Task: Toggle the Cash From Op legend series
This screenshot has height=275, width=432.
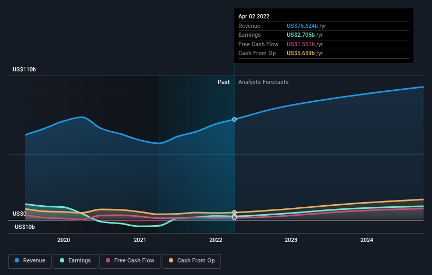Action: [x=192, y=261]
